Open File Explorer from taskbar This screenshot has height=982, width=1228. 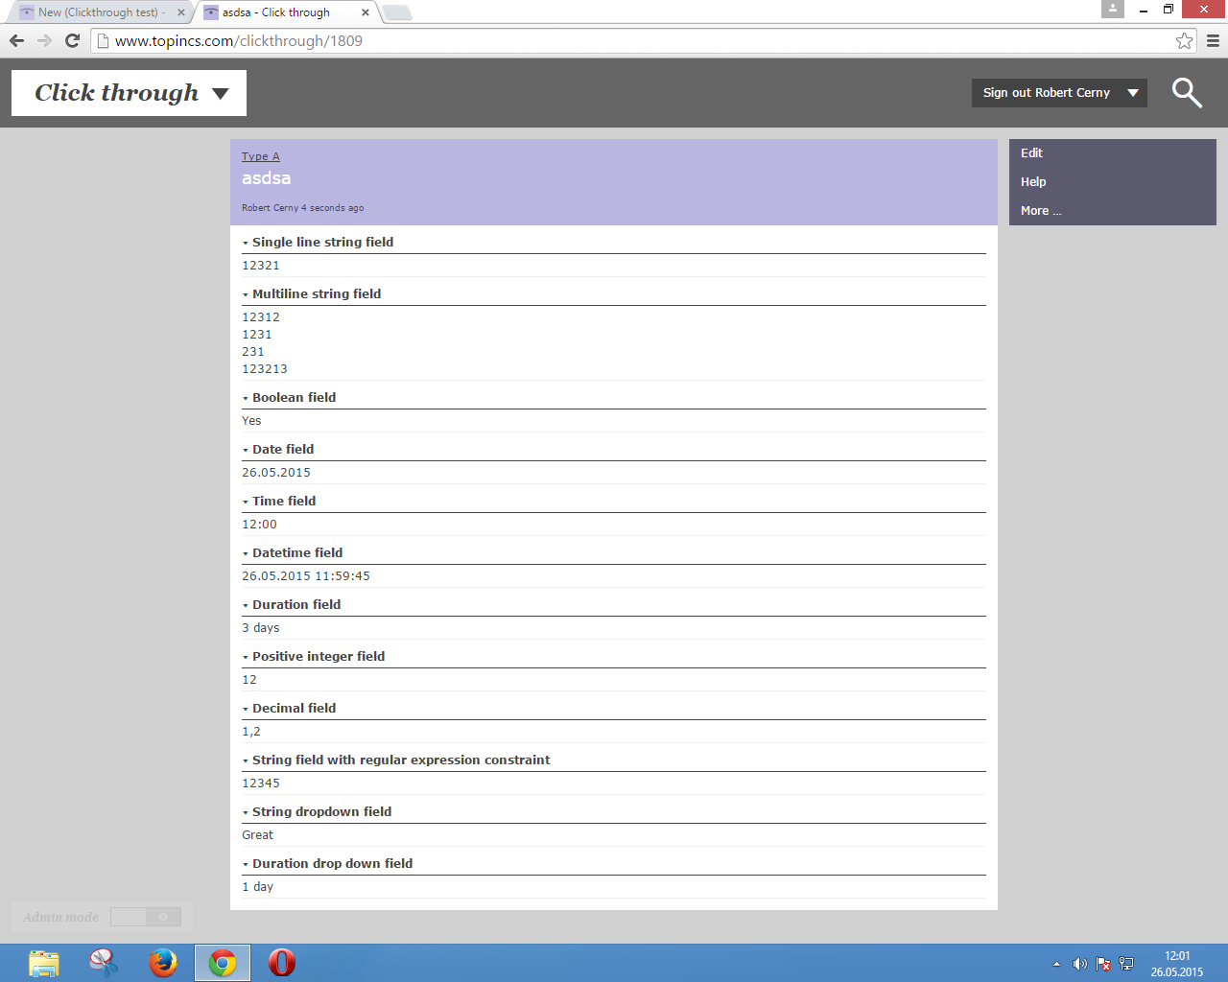(x=44, y=962)
